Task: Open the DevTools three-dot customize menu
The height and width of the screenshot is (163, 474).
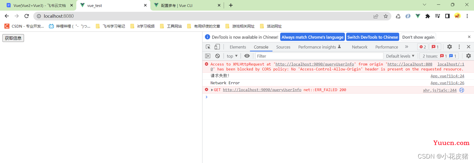Action: point(459,47)
